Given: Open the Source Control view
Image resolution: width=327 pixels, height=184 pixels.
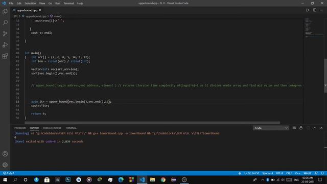Looking at the screenshot, I should (x=5, y=34).
